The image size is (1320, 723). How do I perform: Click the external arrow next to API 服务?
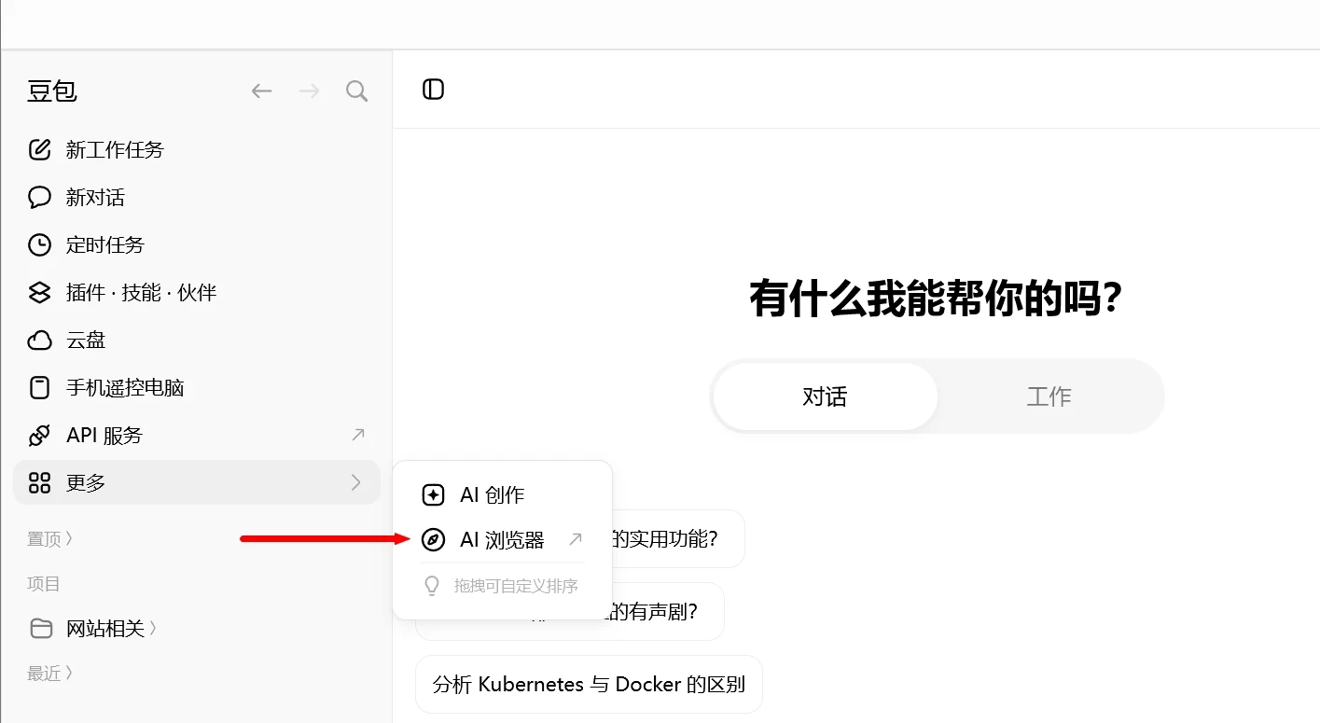[x=357, y=435]
